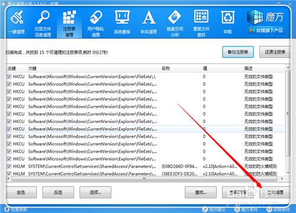The height and width of the screenshot is (213, 296).
Task: Click the 重新扫描 rescan button
Action: pyautogui.click(x=238, y=192)
